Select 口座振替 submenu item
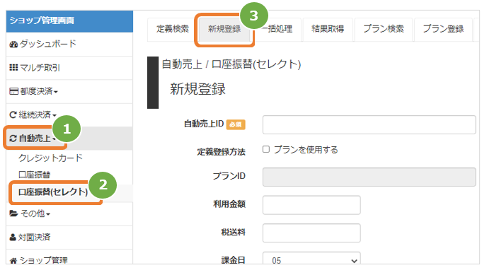This screenshot has width=487, height=270. point(35,175)
